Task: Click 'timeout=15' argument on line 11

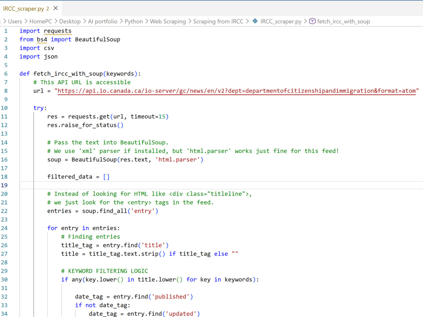Action: [148, 117]
